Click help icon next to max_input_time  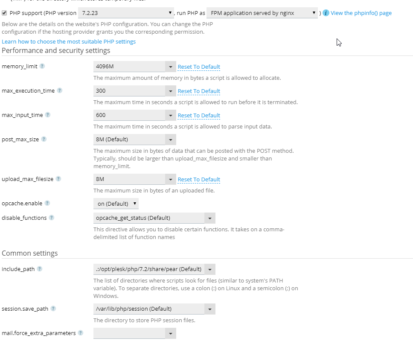47,115
